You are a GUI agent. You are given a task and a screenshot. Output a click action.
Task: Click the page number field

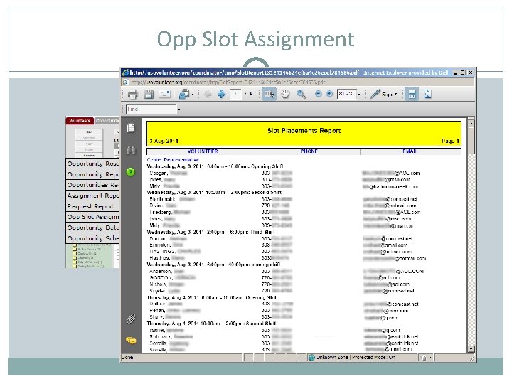click(235, 94)
